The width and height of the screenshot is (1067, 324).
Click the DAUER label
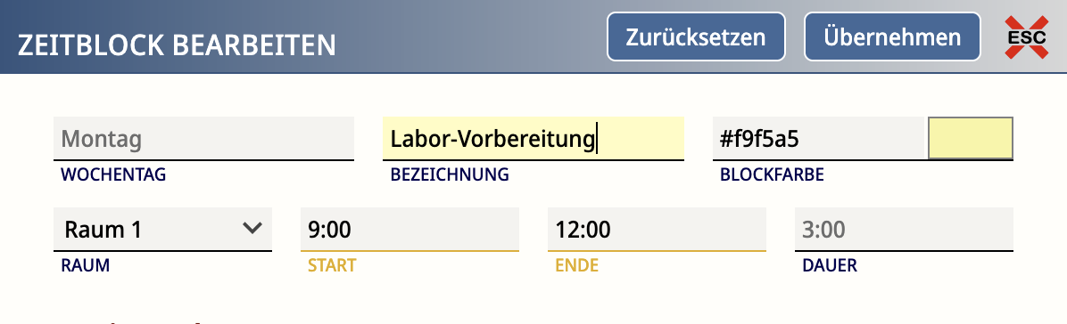[x=830, y=265]
